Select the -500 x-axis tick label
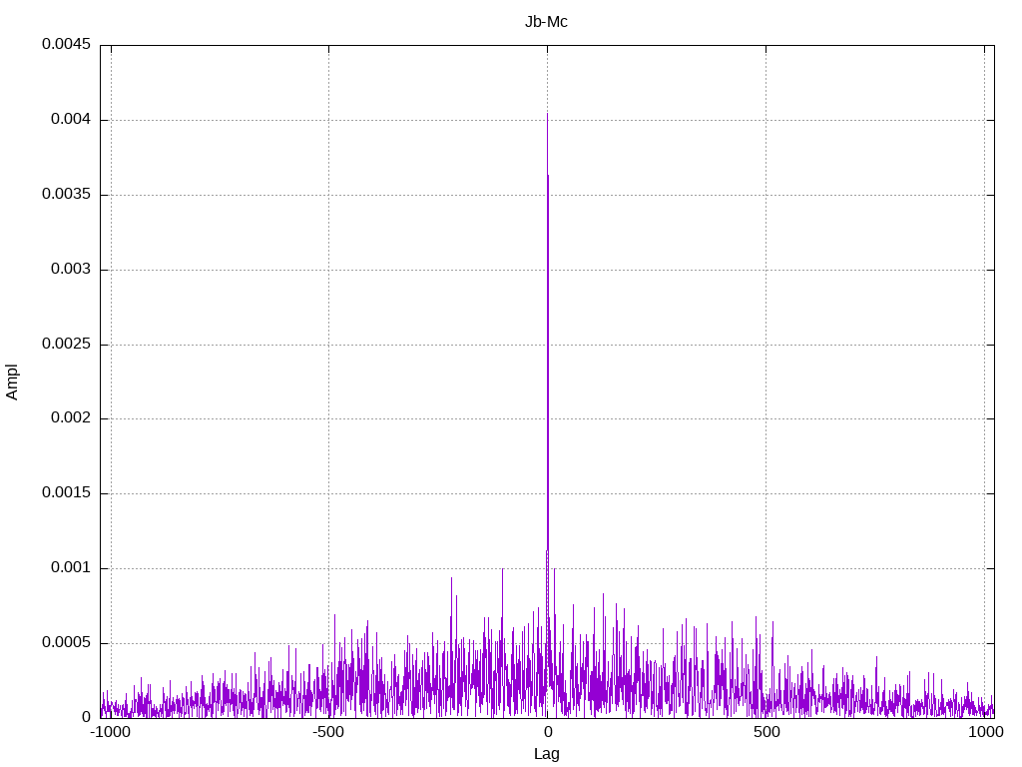The width and height of the screenshot is (1022, 767). pyautogui.click(x=328, y=732)
